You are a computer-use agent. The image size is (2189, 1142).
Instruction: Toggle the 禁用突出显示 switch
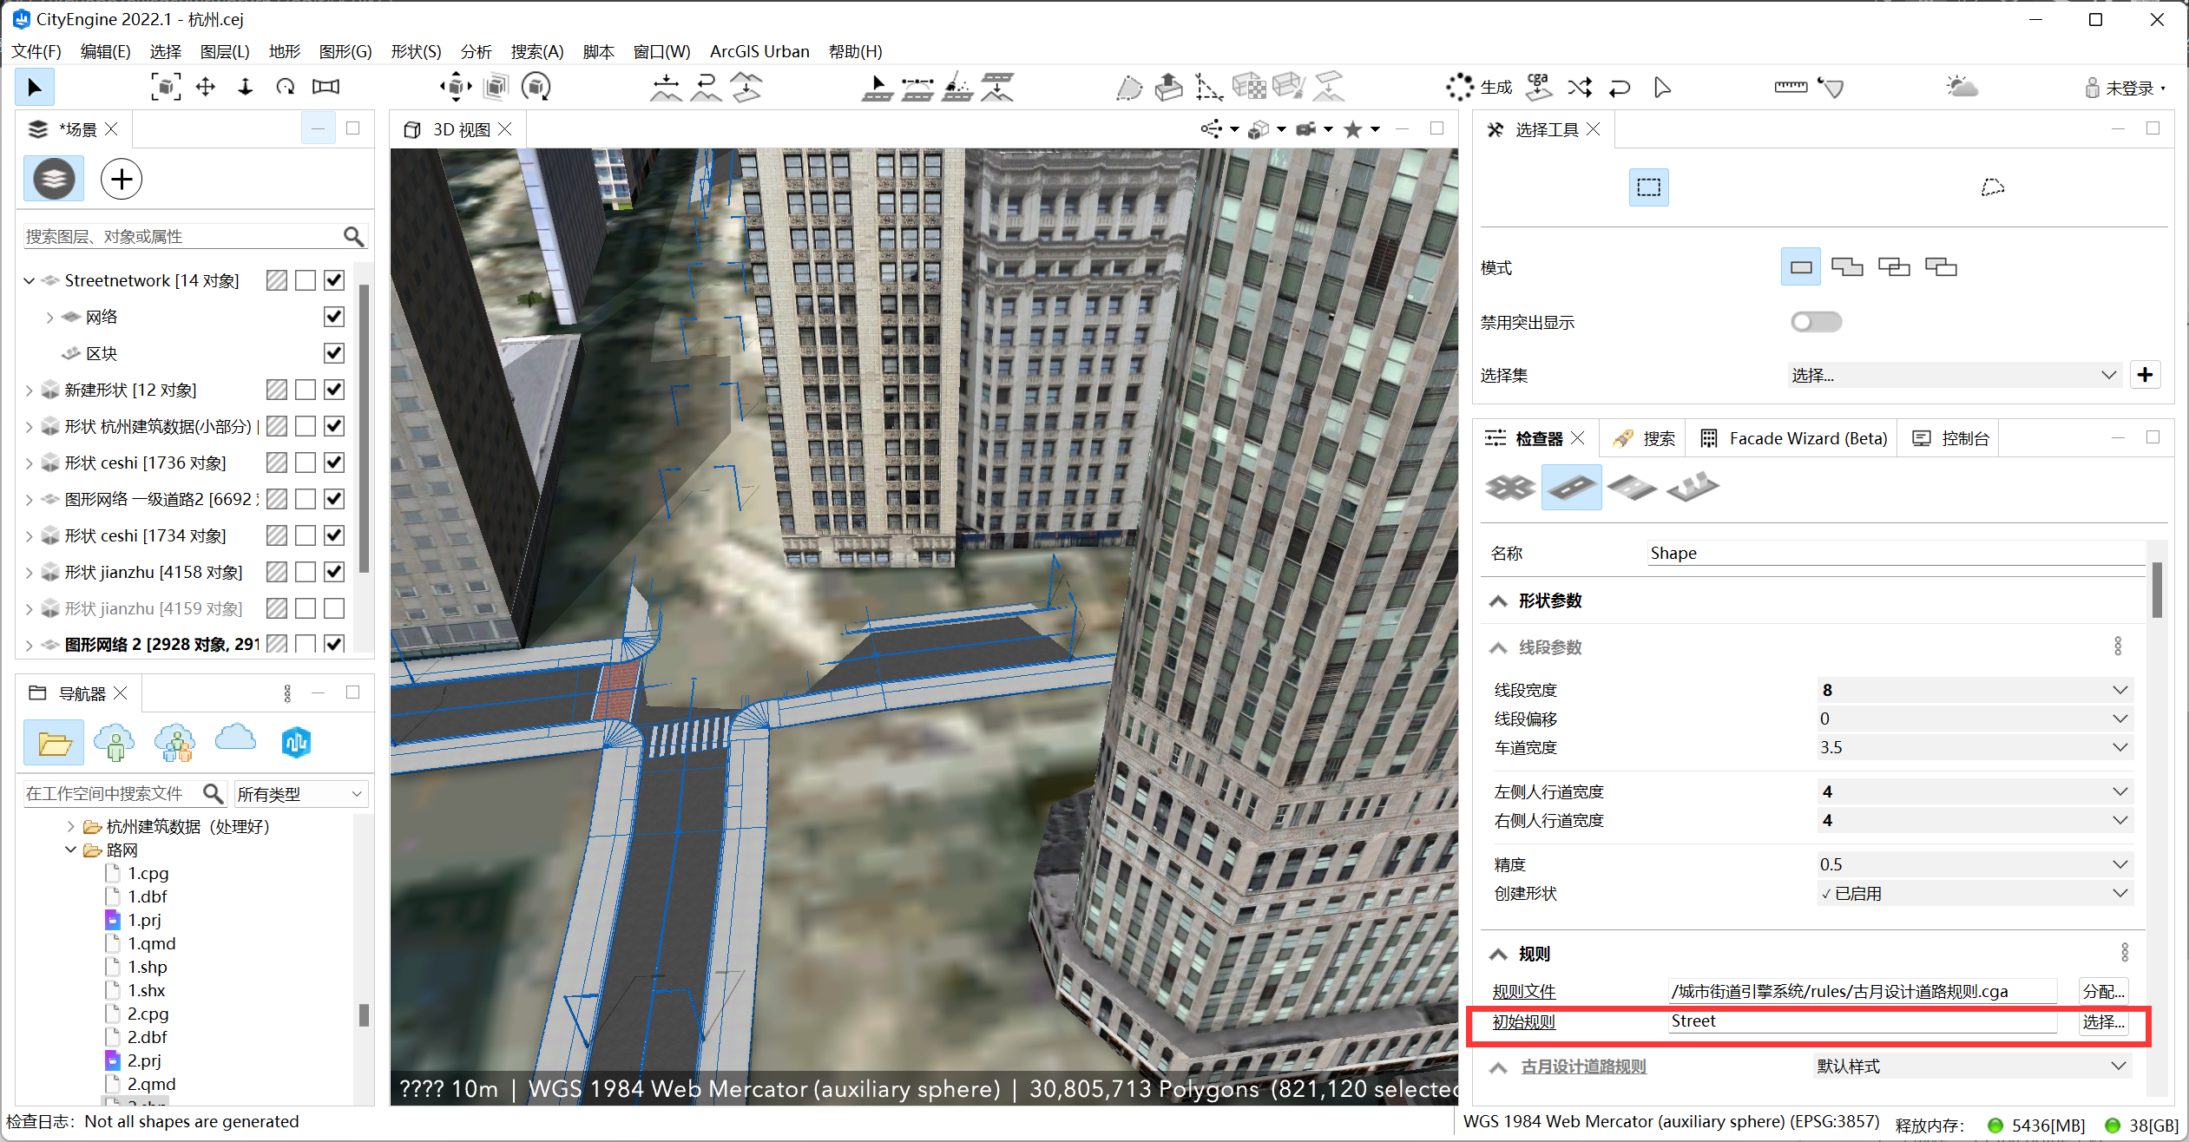(1816, 322)
